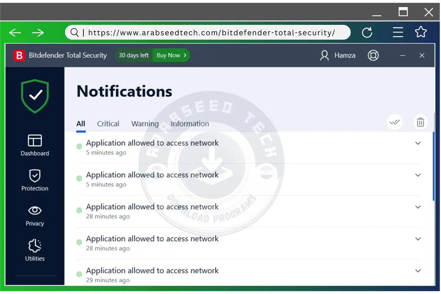Select the Information filter
Viewport: 441px width, 294px height.
pos(190,124)
